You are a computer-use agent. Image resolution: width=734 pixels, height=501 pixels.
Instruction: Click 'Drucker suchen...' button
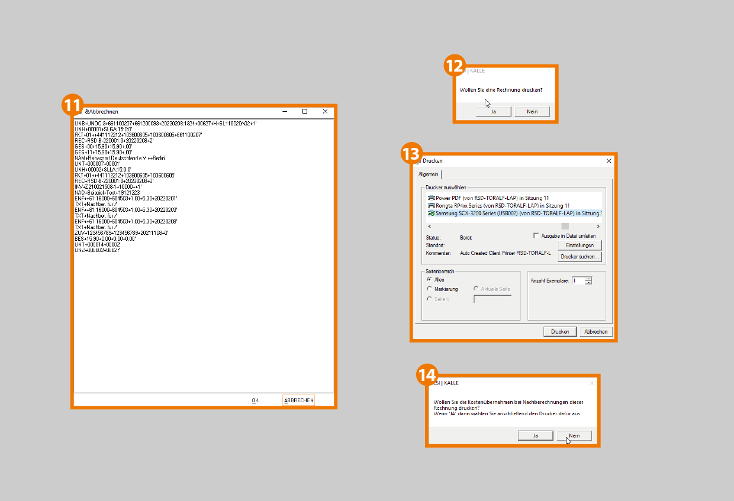point(580,257)
